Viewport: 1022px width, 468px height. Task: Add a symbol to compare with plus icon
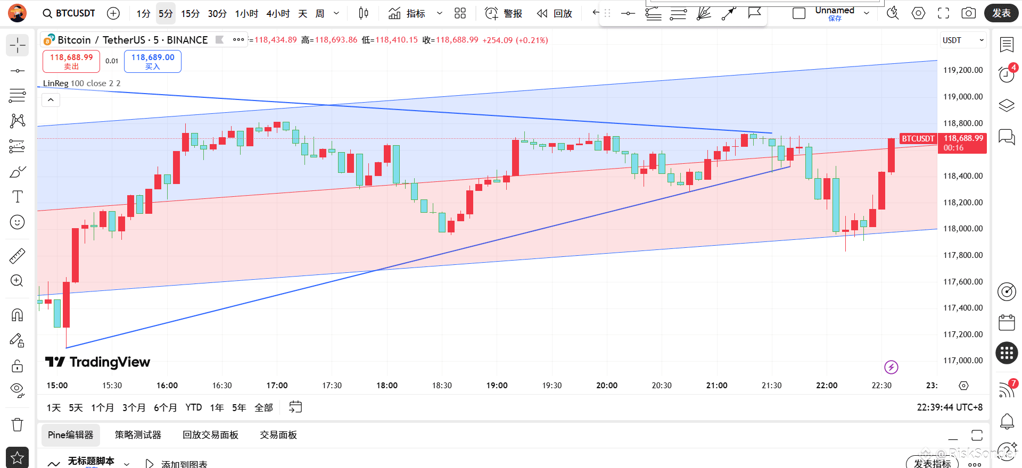113,13
